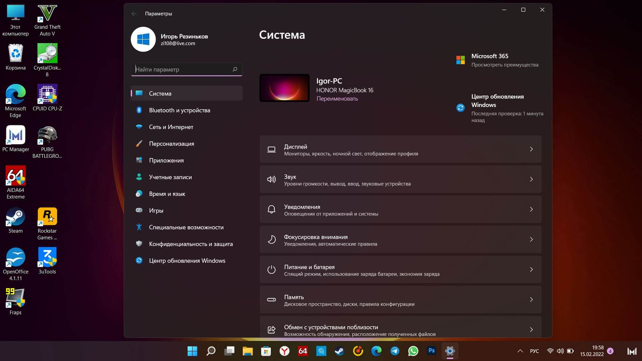Open Microsoft Edge from taskbar
This screenshot has width=642, height=361.
click(376, 351)
